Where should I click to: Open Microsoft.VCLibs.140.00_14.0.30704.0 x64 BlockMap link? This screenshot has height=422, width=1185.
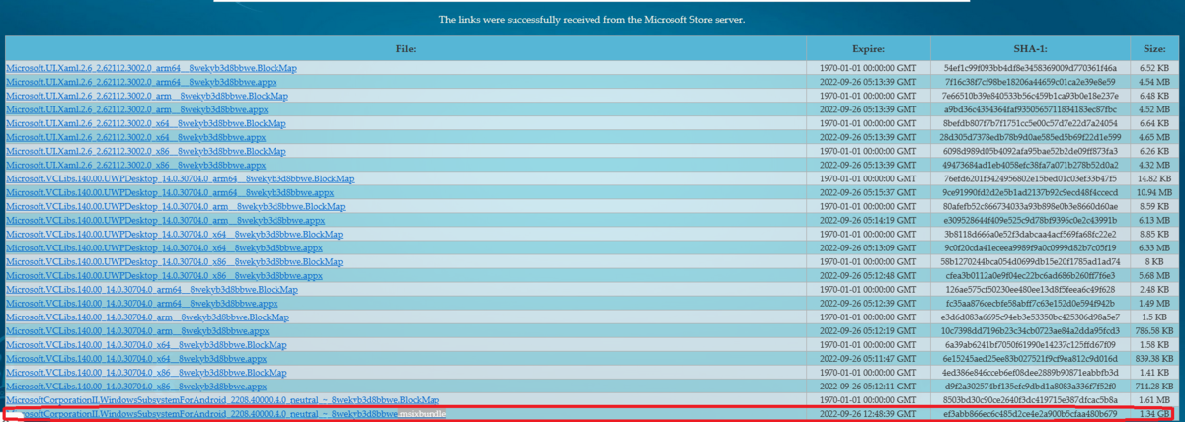point(148,345)
